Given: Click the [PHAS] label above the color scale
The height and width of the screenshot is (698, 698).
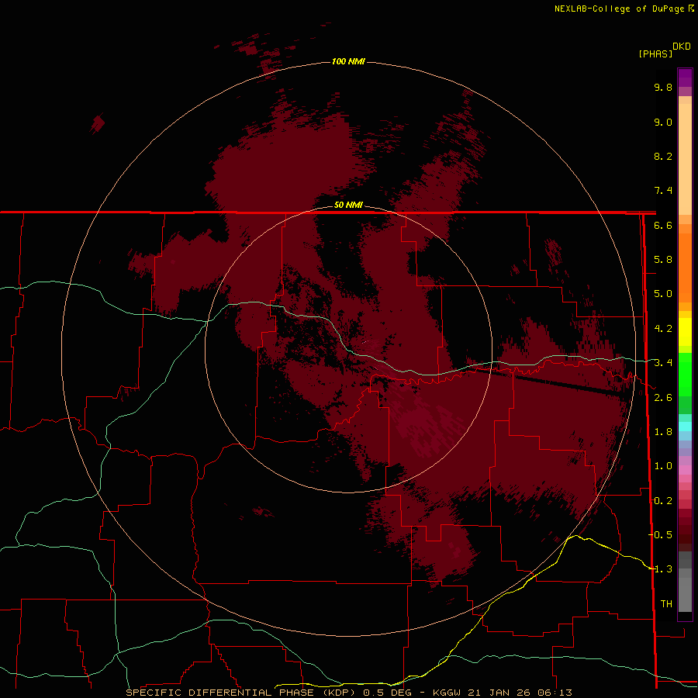Looking at the screenshot, I should coord(655,54).
